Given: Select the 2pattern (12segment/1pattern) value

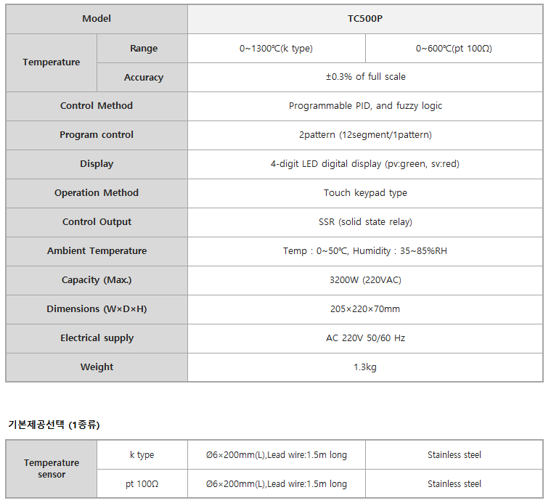Looking at the screenshot, I should [x=365, y=135].
